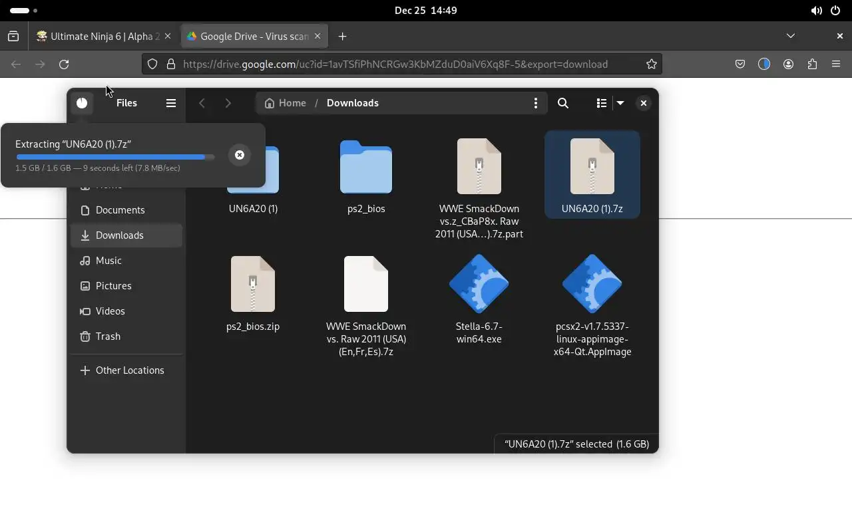
Task: Click the blue circular extension icon
Action: 764,65
